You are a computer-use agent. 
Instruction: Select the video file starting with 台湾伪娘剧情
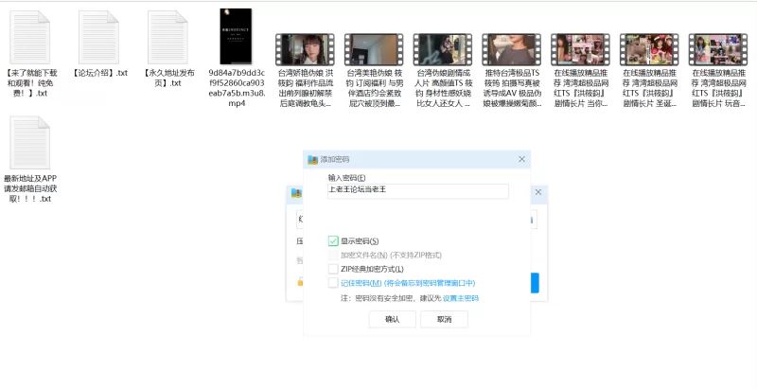443,50
